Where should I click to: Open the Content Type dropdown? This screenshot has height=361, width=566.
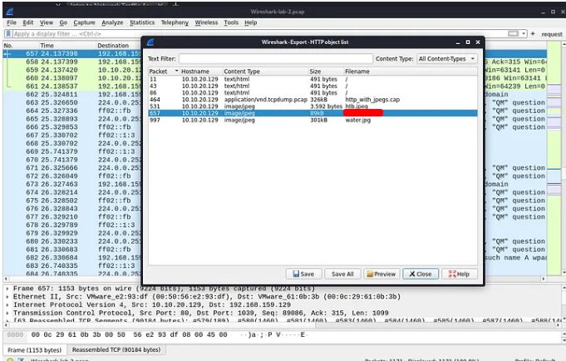coord(447,59)
